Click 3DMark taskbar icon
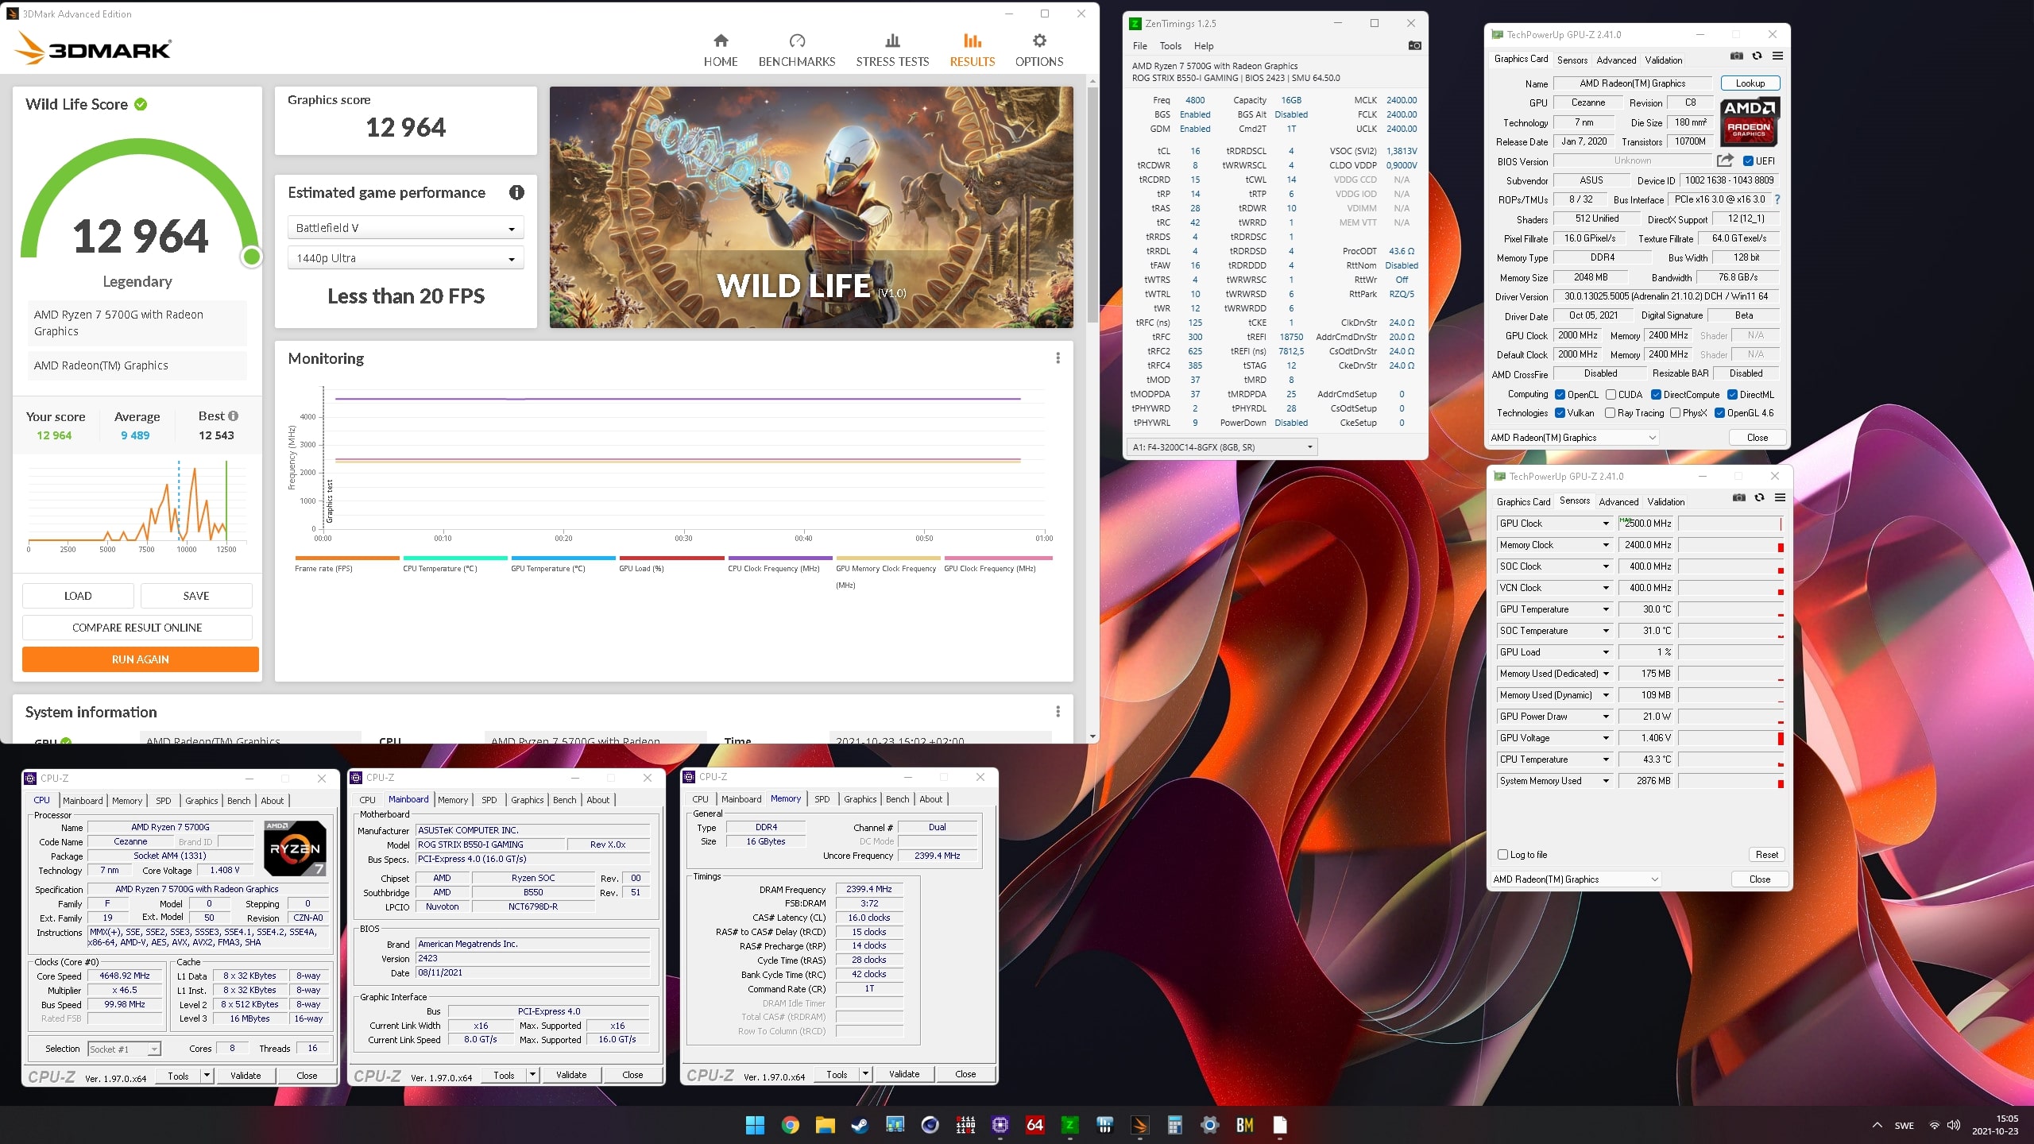The height and width of the screenshot is (1144, 2034). pyautogui.click(x=1139, y=1125)
